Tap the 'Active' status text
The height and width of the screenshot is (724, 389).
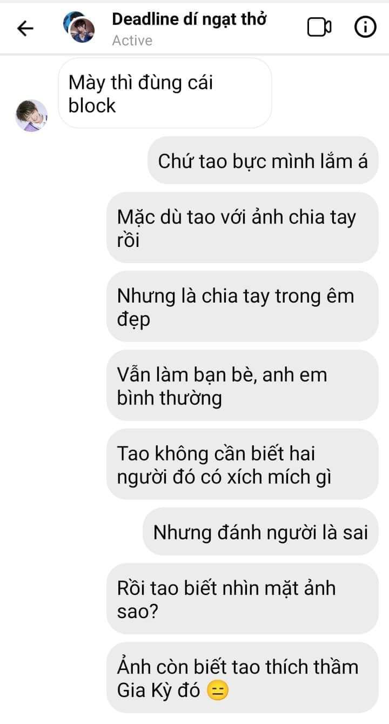coord(132,41)
